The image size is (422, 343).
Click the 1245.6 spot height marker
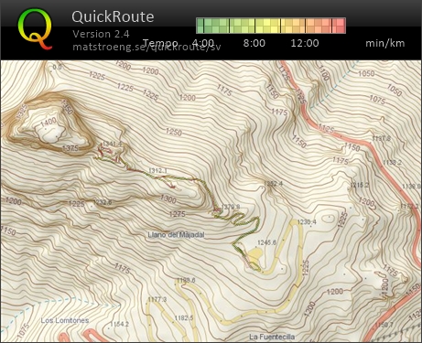(266, 242)
